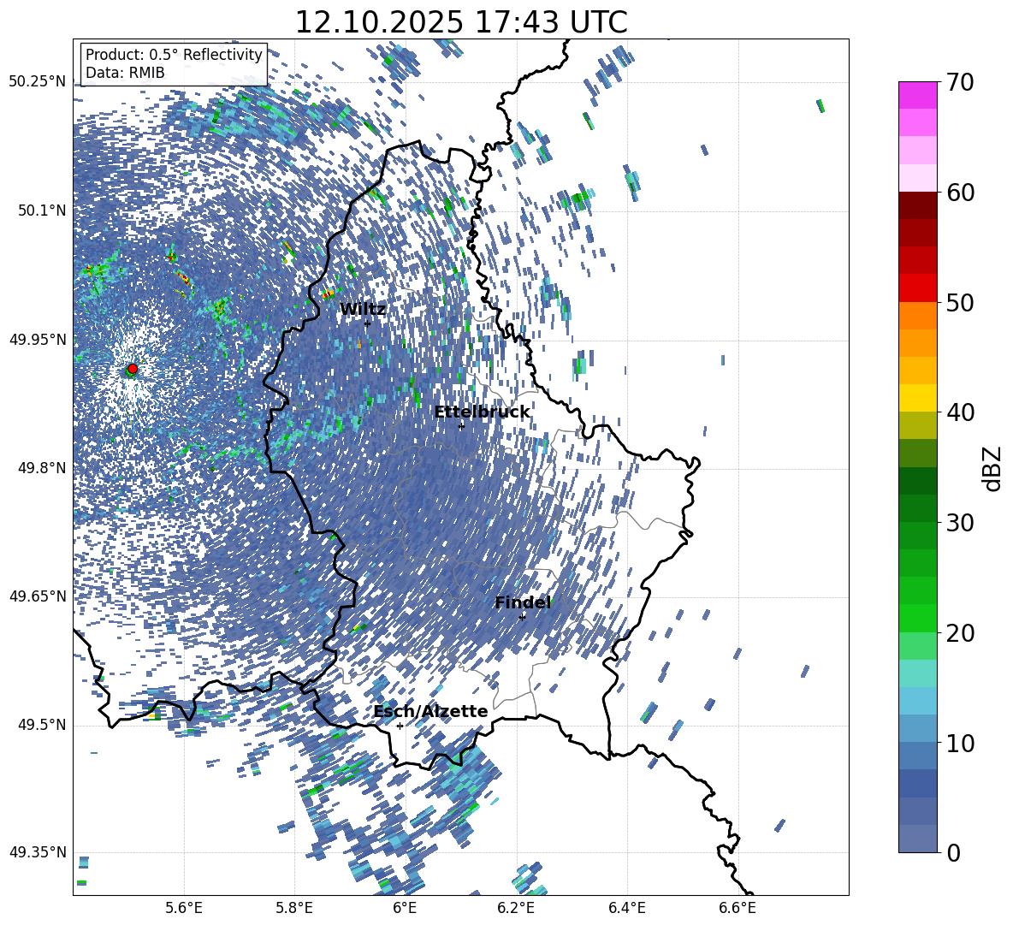Click the Wiltz station cross marker

click(x=367, y=323)
